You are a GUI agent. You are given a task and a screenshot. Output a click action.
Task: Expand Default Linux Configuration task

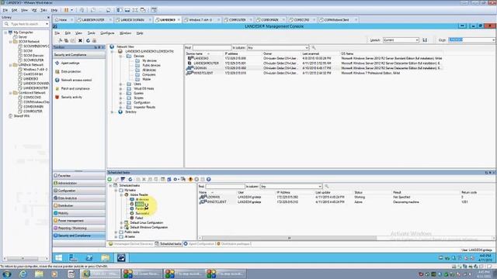point(121,222)
